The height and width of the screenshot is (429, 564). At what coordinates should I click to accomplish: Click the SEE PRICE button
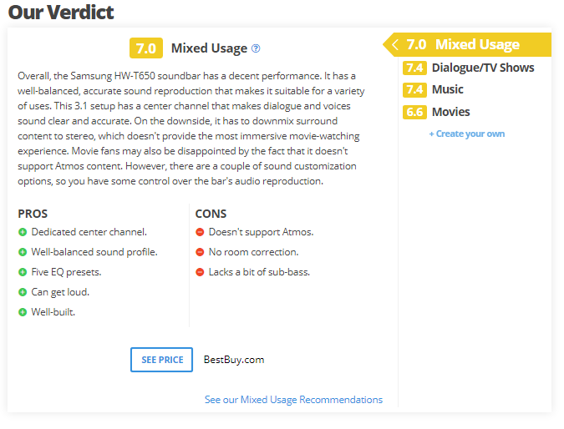click(161, 360)
